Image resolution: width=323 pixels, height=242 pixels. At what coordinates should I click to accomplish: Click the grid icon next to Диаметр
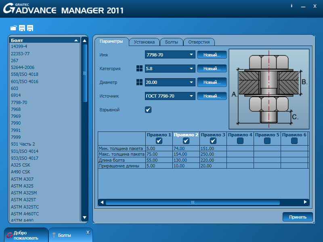point(139,82)
